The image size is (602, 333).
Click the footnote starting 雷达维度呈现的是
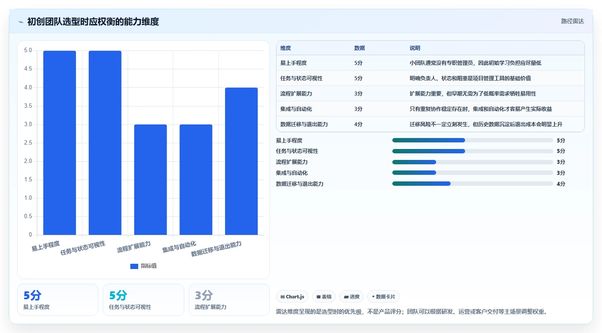pyautogui.click(x=412, y=312)
